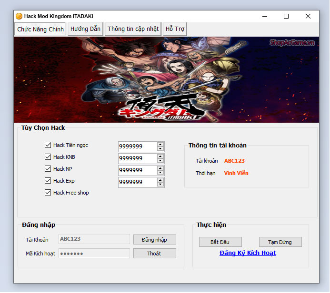Viewport: 330px width, 293px height.
Task: Increase the Hack KNB value with up arrow
Action: [160, 156]
